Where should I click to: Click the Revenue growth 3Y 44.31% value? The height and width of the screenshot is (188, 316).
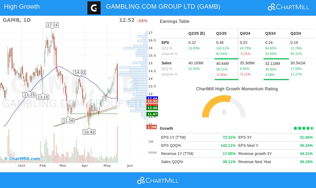306,154
